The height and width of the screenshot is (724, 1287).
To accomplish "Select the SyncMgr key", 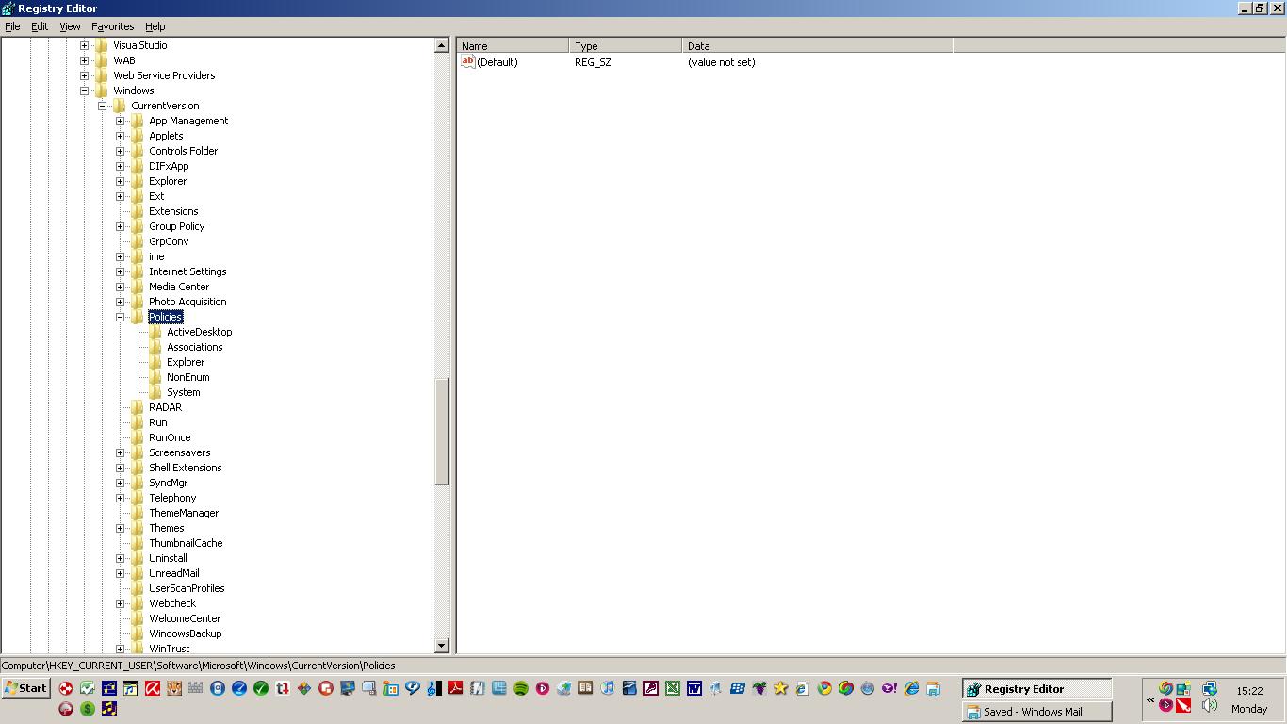I will coord(168,483).
